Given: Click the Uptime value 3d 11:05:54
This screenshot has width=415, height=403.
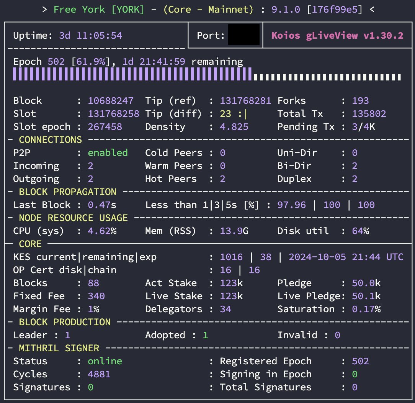Looking at the screenshot, I should 90,36.
